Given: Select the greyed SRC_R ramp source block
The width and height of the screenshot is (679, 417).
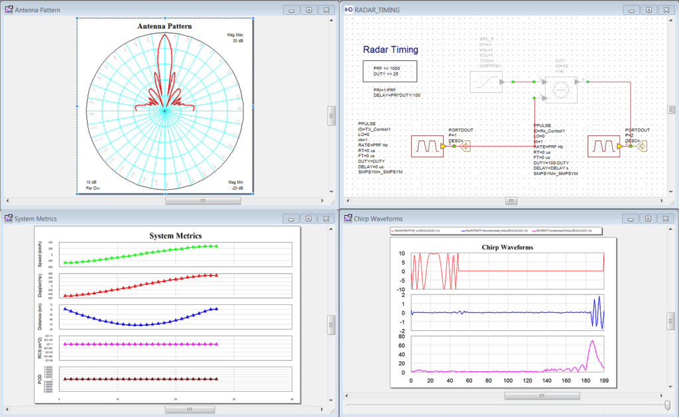Looking at the screenshot, I should click(x=486, y=82).
